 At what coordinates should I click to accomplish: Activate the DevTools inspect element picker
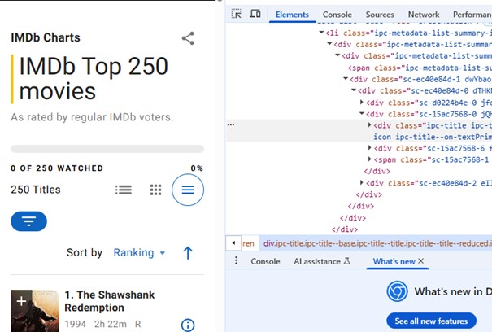237,14
